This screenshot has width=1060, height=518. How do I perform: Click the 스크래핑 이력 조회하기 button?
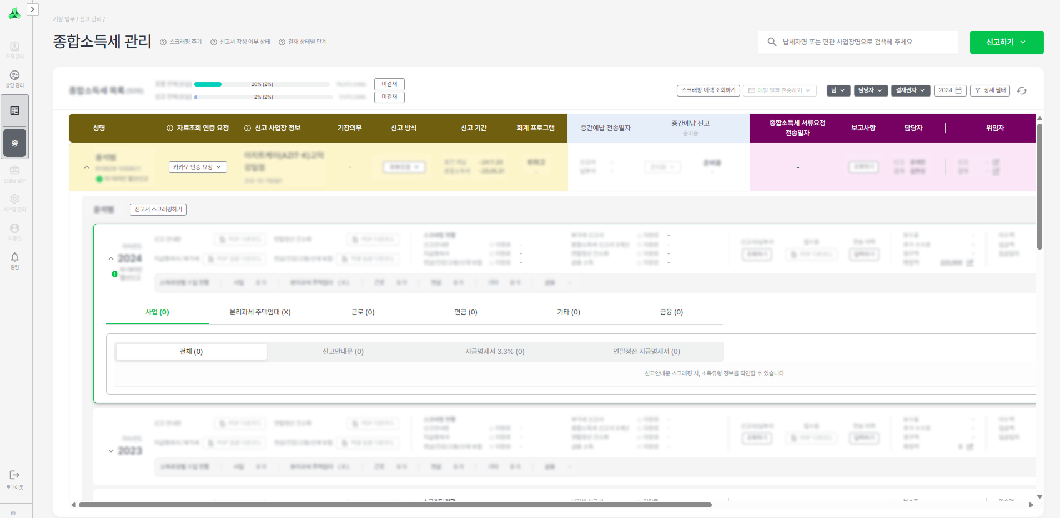point(708,90)
